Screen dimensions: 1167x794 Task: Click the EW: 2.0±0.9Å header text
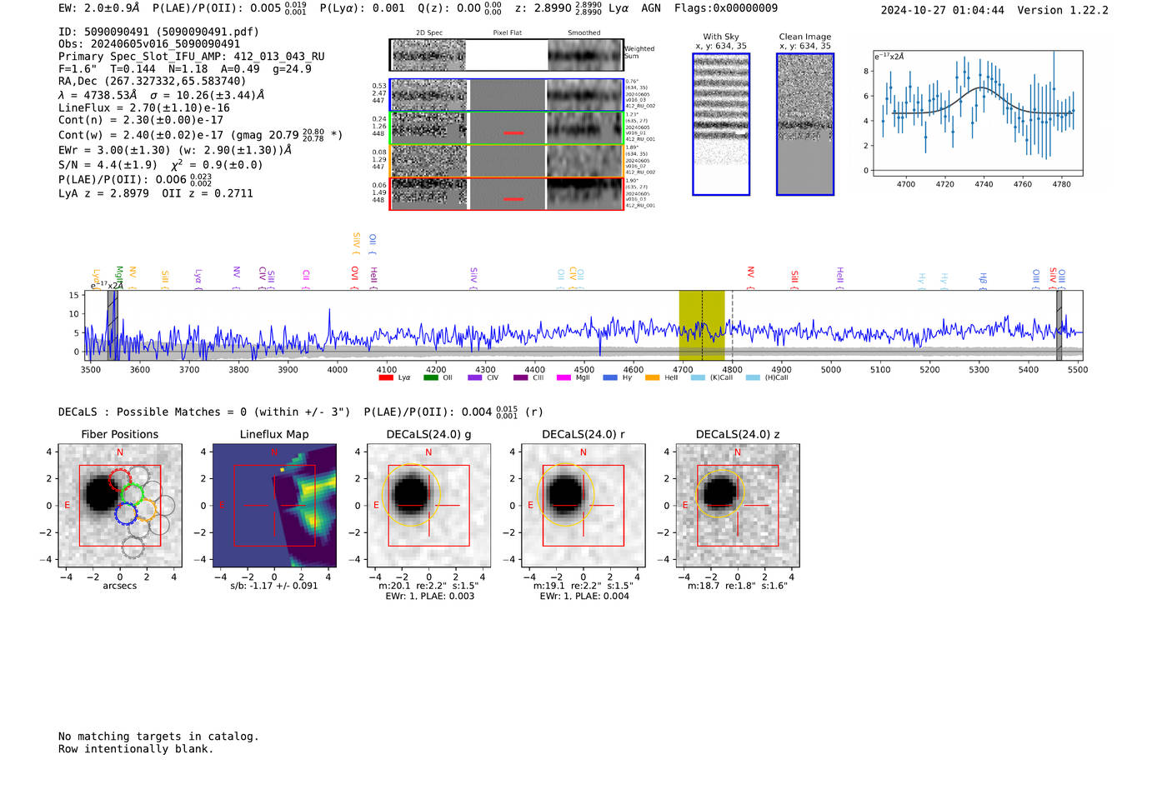point(99,8)
